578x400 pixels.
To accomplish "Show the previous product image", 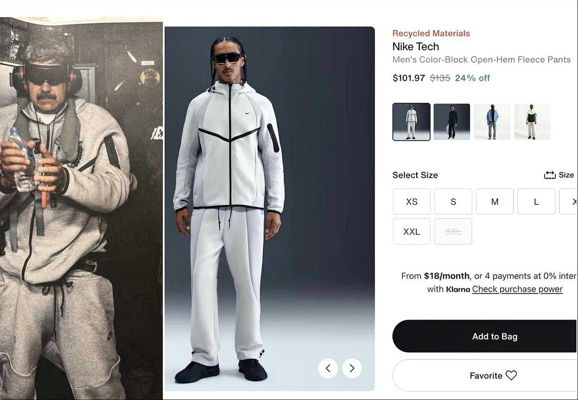I will pos(328,368).
